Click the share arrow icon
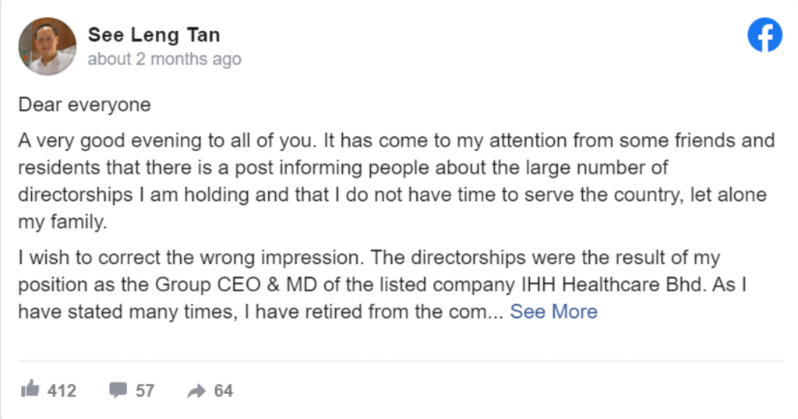Image resolution: width=798 pixels, height=419 pixels. (x=196, y=391)
